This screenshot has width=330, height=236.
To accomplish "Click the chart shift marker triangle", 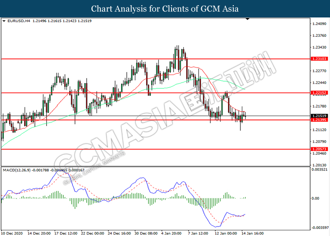I will [247, 19].
